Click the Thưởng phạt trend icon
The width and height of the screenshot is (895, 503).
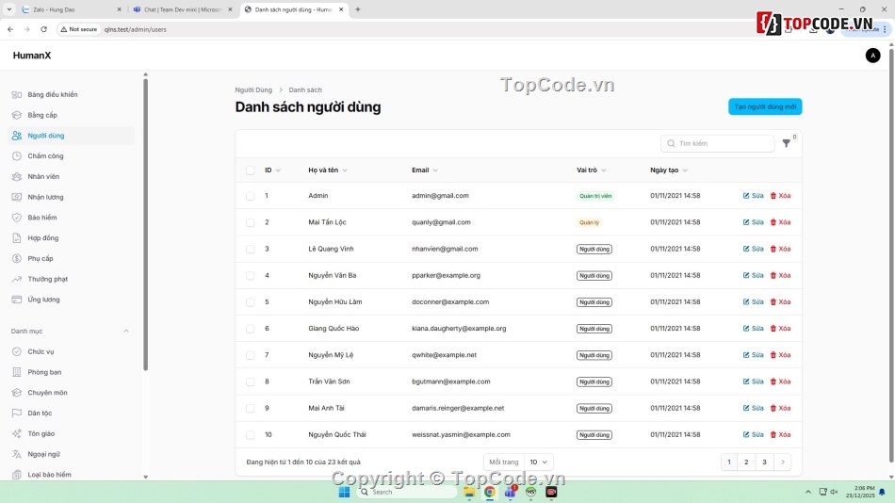17,279
